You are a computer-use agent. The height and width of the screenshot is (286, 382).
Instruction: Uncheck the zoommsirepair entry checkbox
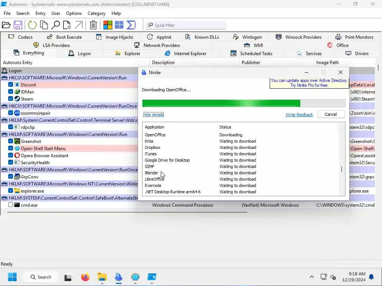click(x=10, y=113)
